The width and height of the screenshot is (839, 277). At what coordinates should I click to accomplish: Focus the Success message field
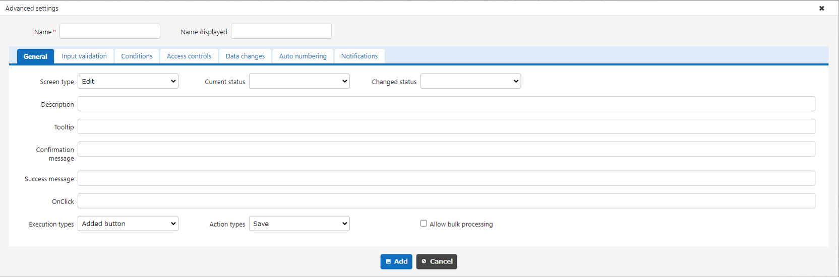(x=446, y=178)
